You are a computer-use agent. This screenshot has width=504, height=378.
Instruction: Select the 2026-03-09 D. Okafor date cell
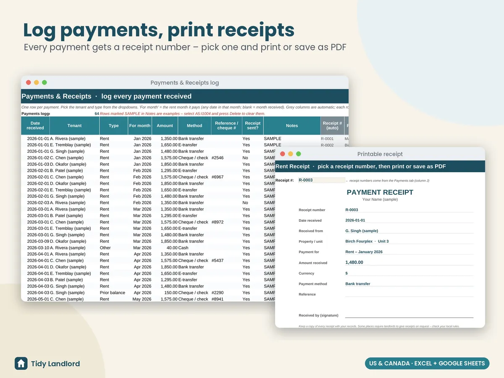coord(35,241)
